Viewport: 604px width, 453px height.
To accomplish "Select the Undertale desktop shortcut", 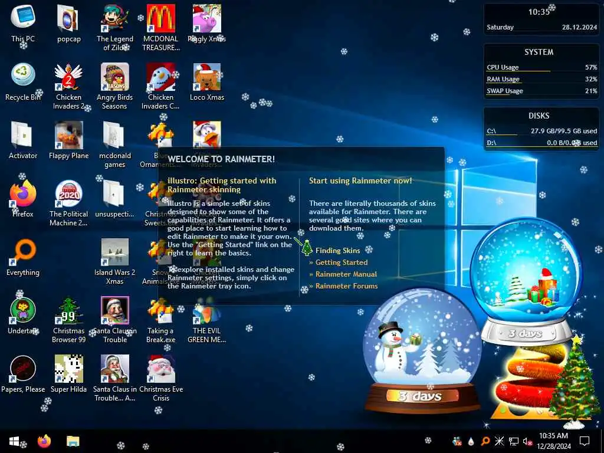I will click(23, 316).
